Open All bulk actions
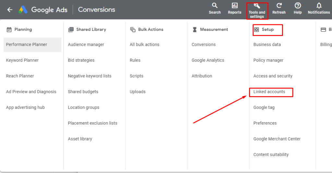The height and width of the screenshot is (173, 332). [144, 45]
